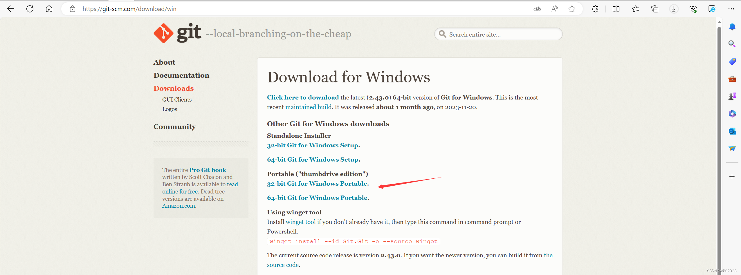741x275 pixels.
Task: Download 64-bit Git for Windows Setup
Action: coord(313,159)
